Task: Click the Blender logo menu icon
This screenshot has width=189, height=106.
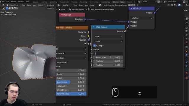Action: [x=0, y=2]
